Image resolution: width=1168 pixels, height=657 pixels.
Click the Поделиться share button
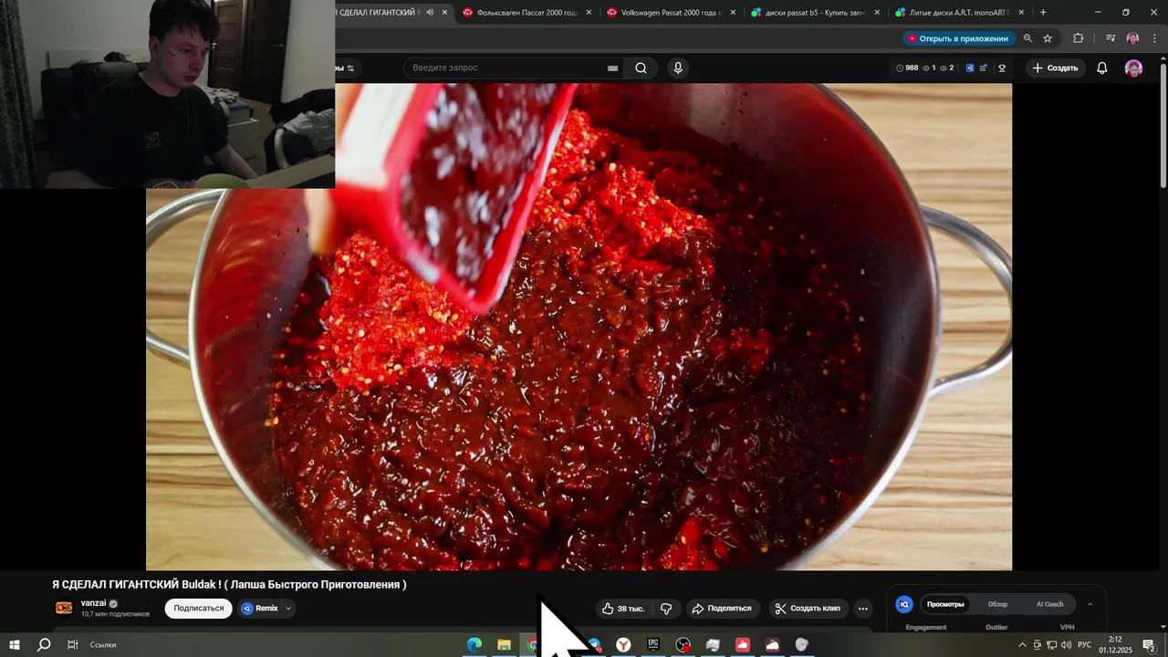click(721, 609)
